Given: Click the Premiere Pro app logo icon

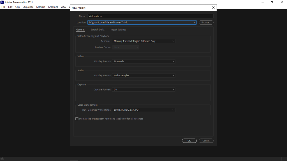Looking at the screenshot, I should click(2, 2).
